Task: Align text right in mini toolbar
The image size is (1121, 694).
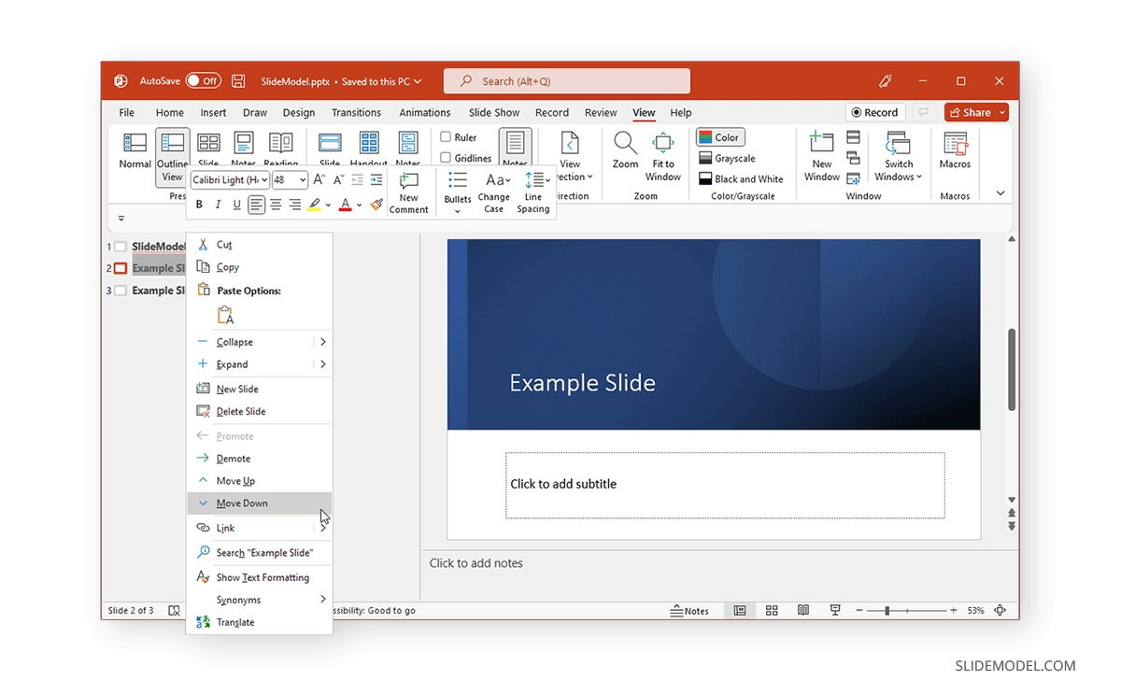Action: (294, 205)
